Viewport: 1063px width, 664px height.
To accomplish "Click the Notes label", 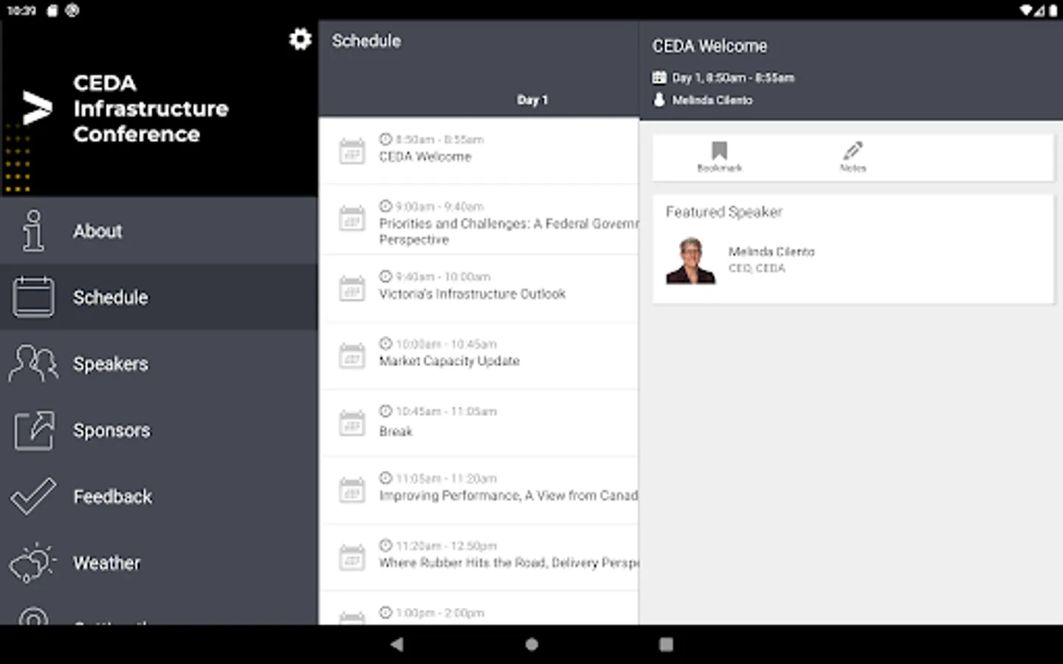I will point(853,168).
